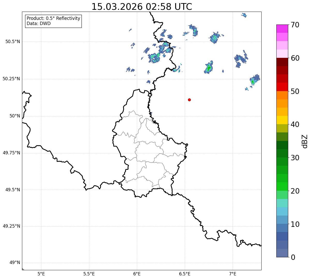This screenshot has height=279, width=311.
Task: Click the "49.5°N" latitude label
Action: point(13,190)
